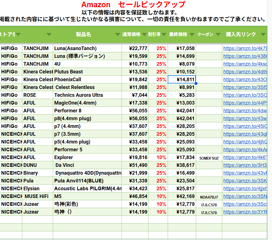Select 製品名 header cell
Viewport: 272px width, 240px height.
tap(87, 34)
